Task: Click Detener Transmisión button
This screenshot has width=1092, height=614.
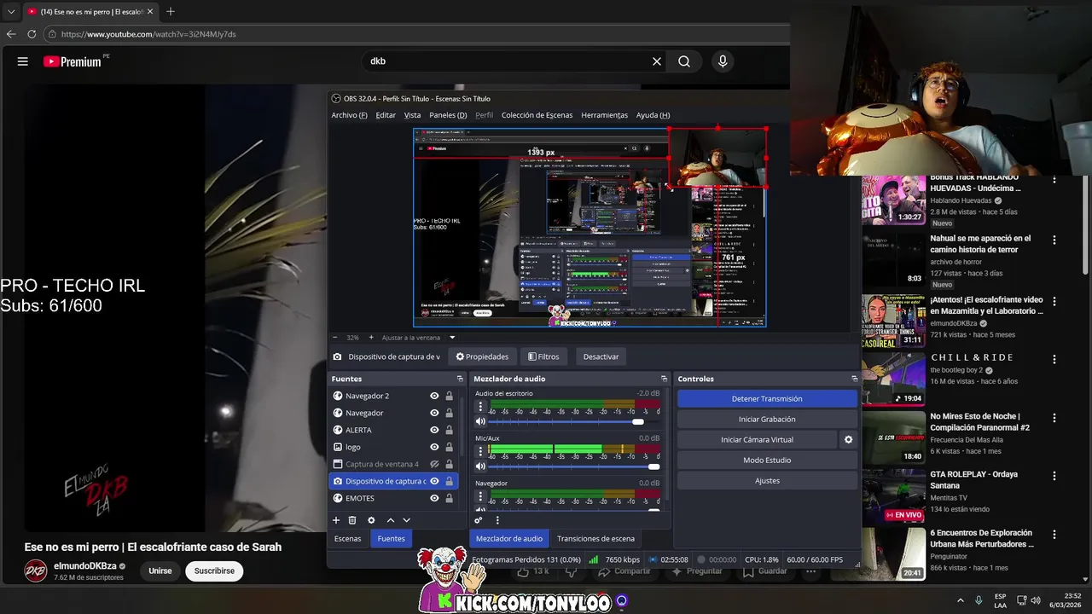Action: pyautogui.click(x=767, y=399)
